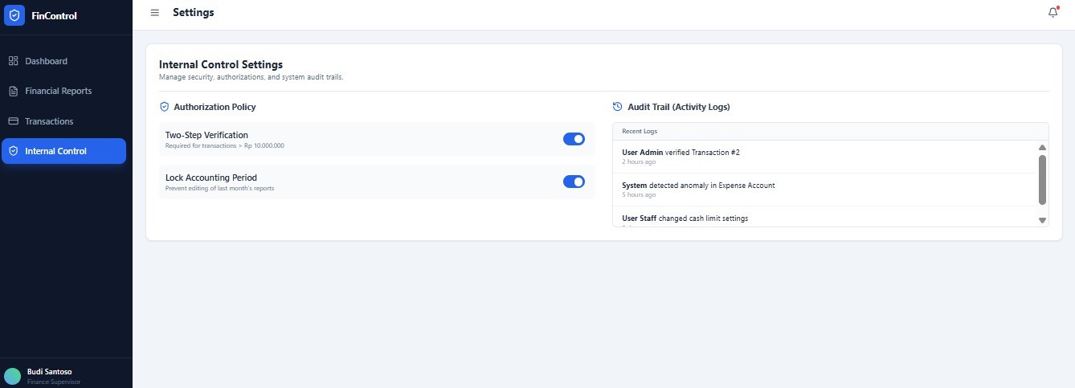Open Financial Reports in the sidebar
The image size is (1075, 388).
63,91
